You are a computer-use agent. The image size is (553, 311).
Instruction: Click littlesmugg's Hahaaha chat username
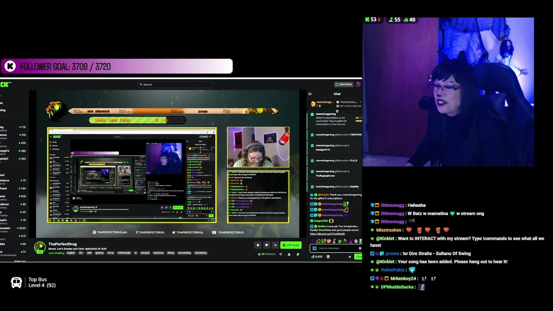coord(392,205)
